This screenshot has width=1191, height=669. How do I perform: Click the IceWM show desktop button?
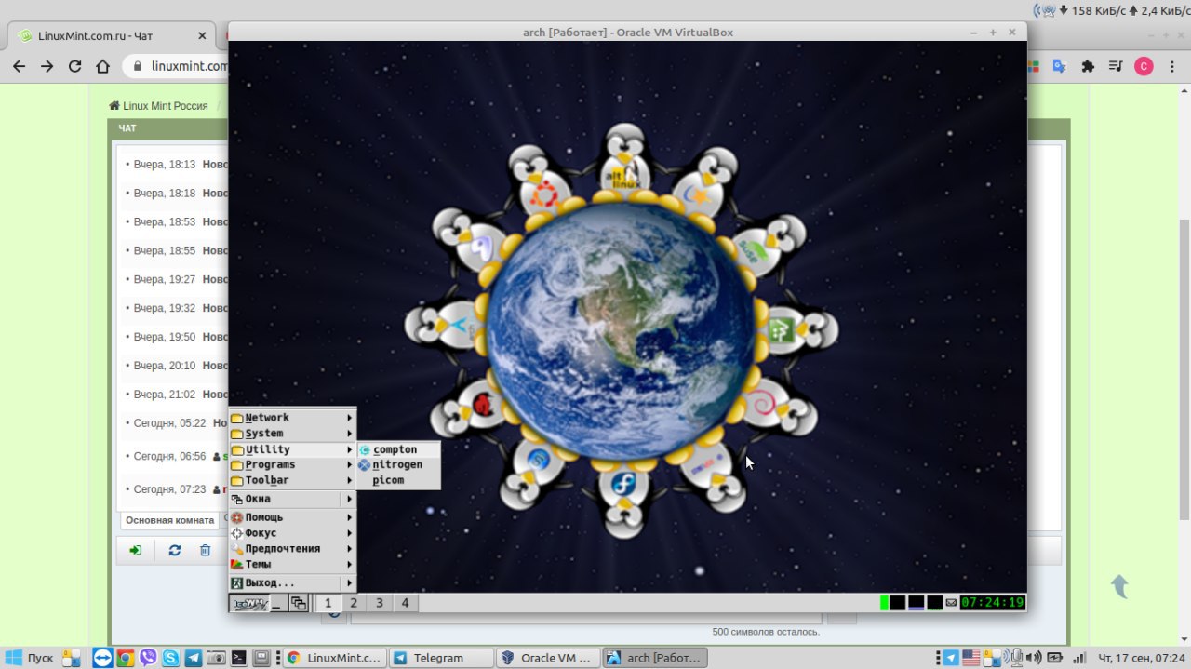click(x=278, y=603)
